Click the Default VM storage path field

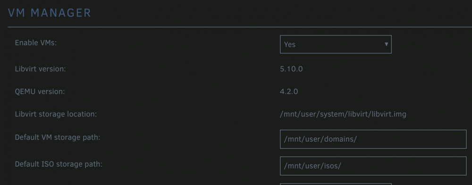[373, 139]
